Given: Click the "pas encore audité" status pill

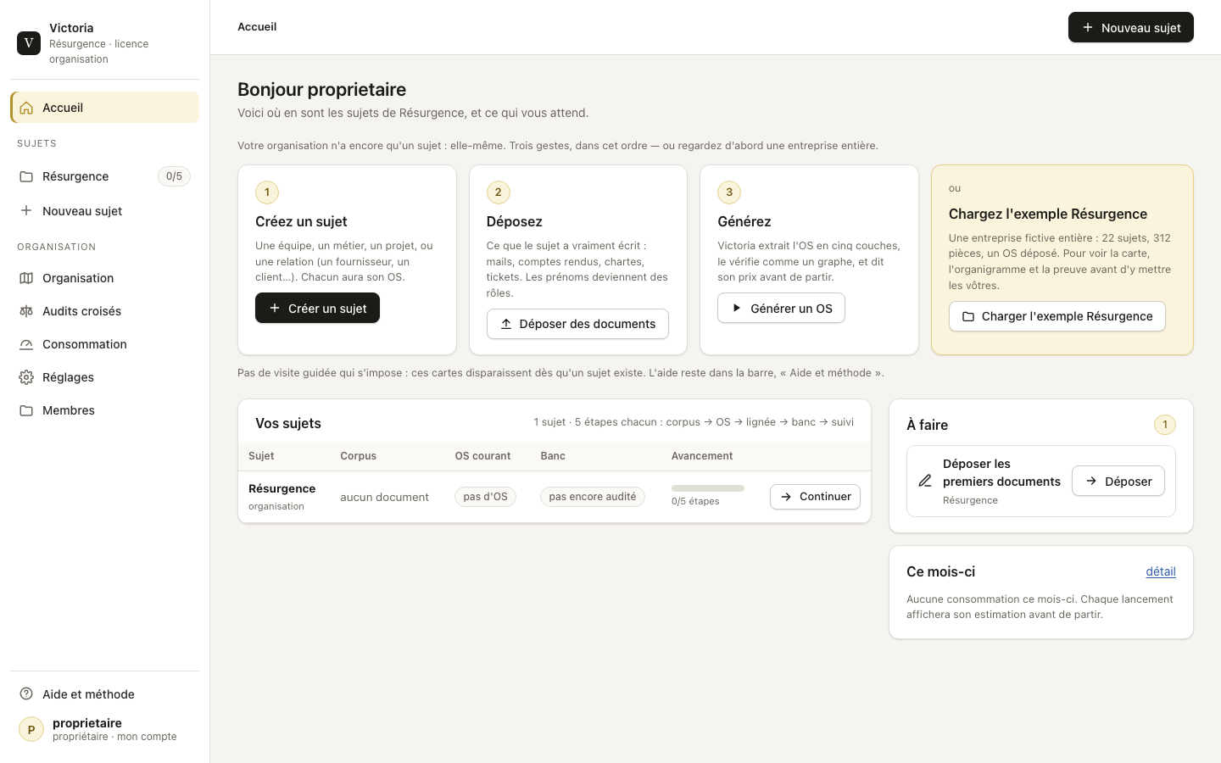Looking at the screenshot, I should [x=593, y=497].
